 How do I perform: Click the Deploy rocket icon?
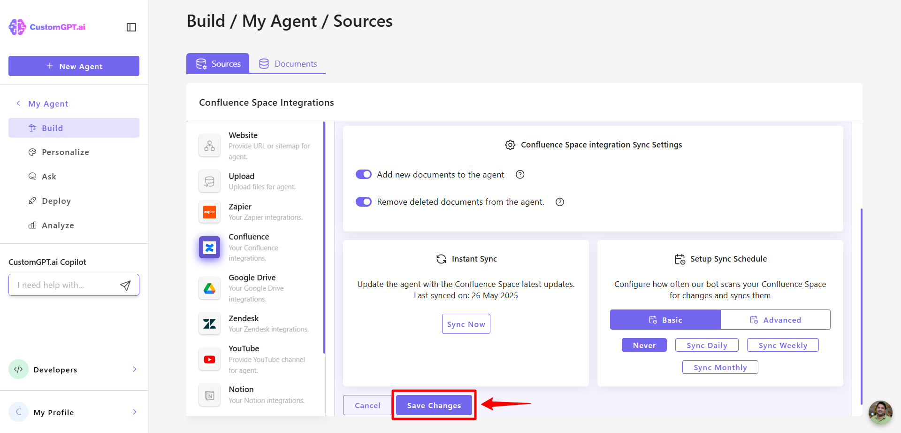32,201
